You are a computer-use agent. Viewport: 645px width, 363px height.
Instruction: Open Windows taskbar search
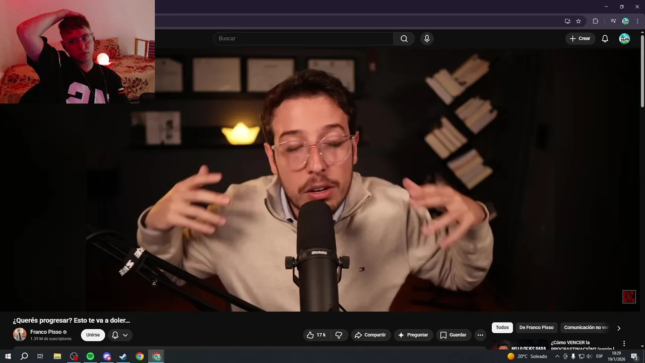point(24,356)
